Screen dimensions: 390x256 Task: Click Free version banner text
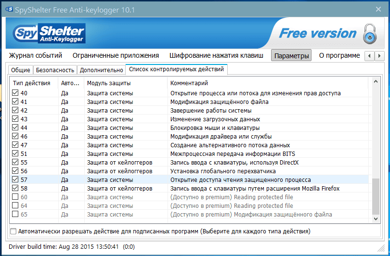pyautogui.click(x=318, y=33)
